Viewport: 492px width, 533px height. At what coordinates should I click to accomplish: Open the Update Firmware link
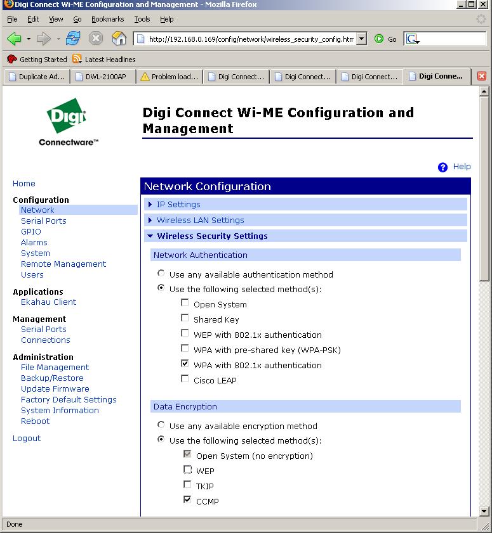[x=55, y=389]
